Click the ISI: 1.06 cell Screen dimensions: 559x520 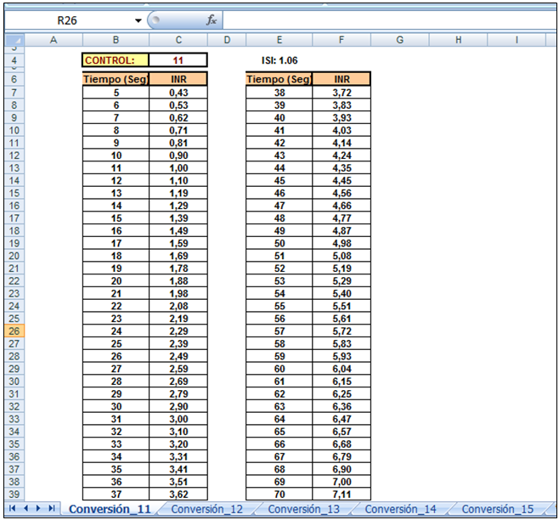pos(279,60)
